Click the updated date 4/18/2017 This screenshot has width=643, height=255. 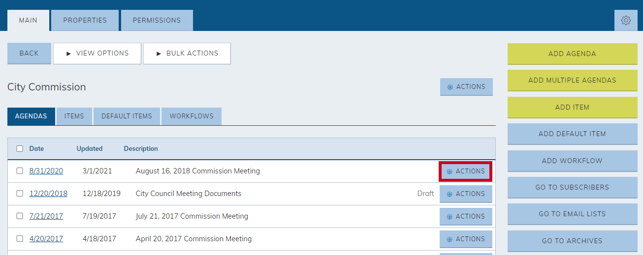tap(99, 239)
